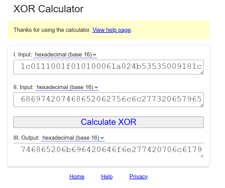The height and width of the screenshot is (188, 225).
Task: Click the XOR Calculator heading
Action: pyautogui.click(x=48, y=9)
